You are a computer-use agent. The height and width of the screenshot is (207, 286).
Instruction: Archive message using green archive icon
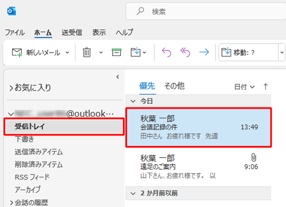116,52
